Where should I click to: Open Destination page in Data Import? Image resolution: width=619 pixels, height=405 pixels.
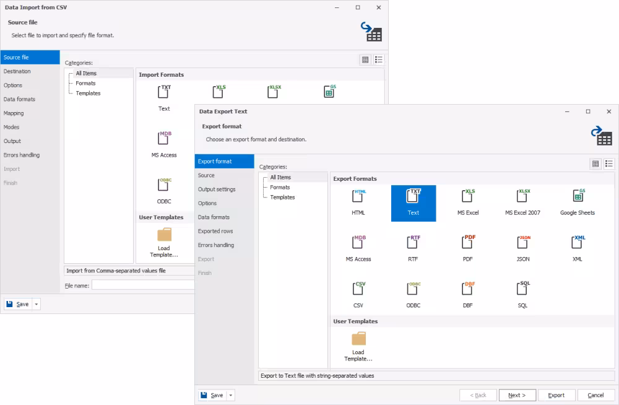point(30,71)
